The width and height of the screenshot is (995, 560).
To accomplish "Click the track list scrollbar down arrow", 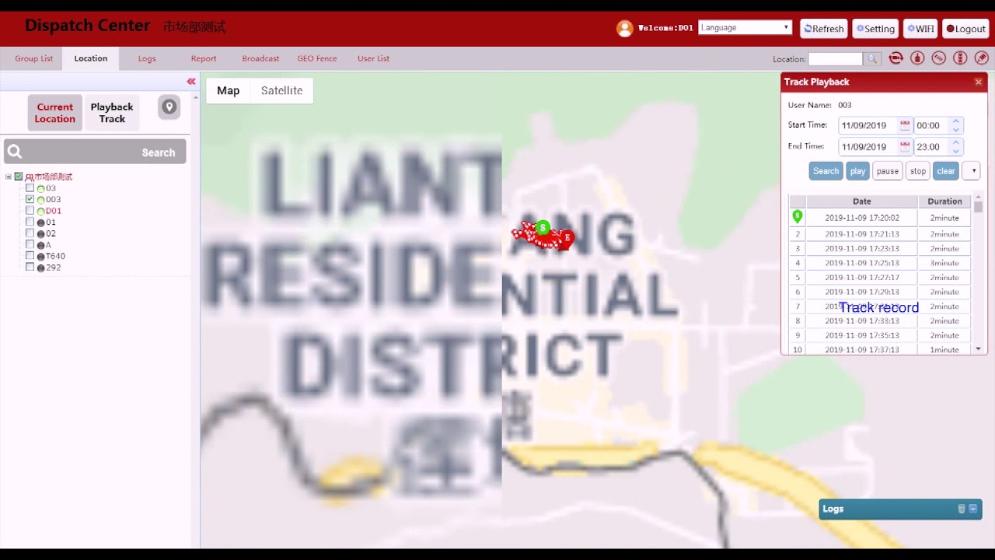I will pyautogui.click(x=978, y=349).
